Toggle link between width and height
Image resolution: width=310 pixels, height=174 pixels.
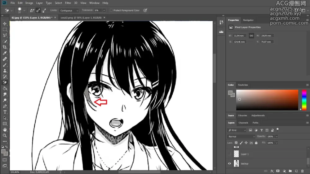[x=251, y=36]
